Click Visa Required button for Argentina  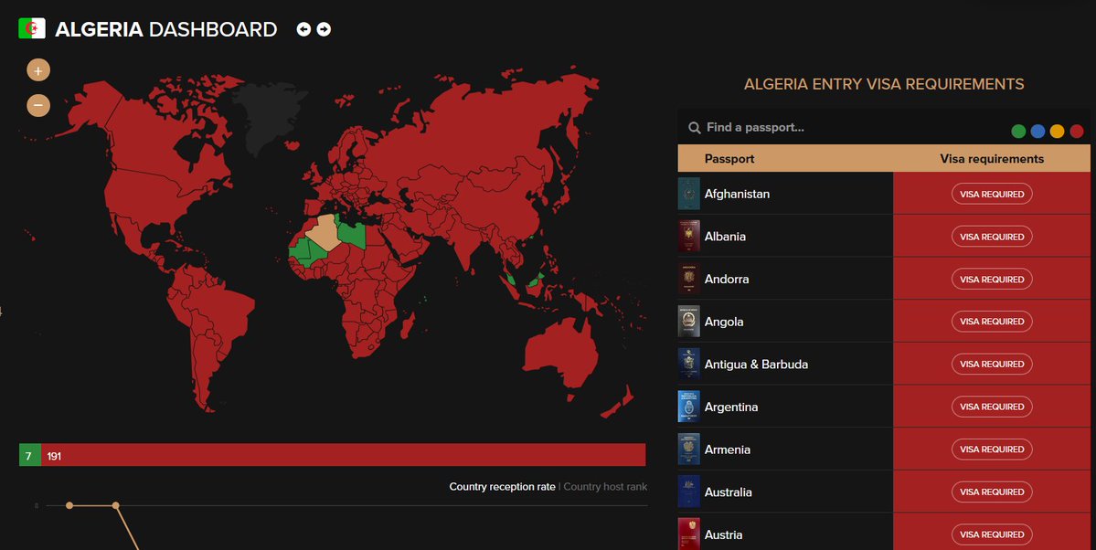pos(992,407)
